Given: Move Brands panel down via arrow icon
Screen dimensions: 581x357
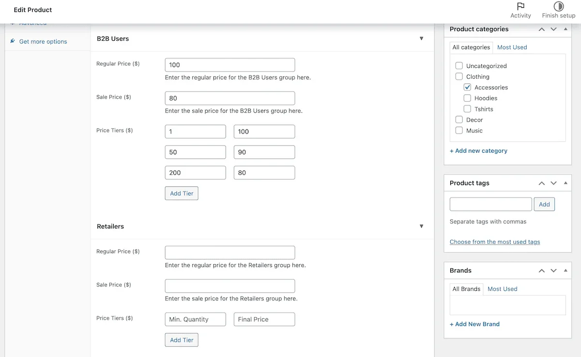Looking at the screenshot, I should 553,270.
